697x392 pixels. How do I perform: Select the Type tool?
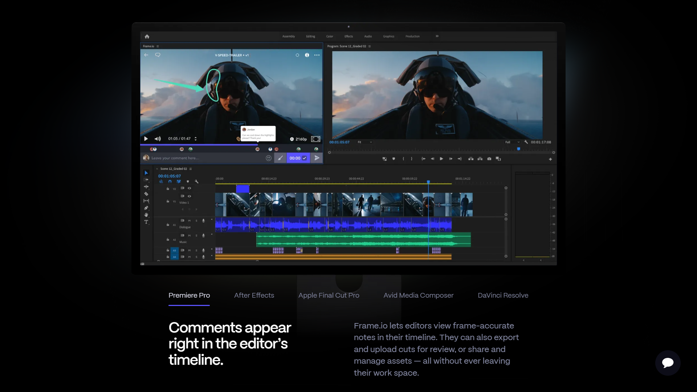[x=146, y=222]
